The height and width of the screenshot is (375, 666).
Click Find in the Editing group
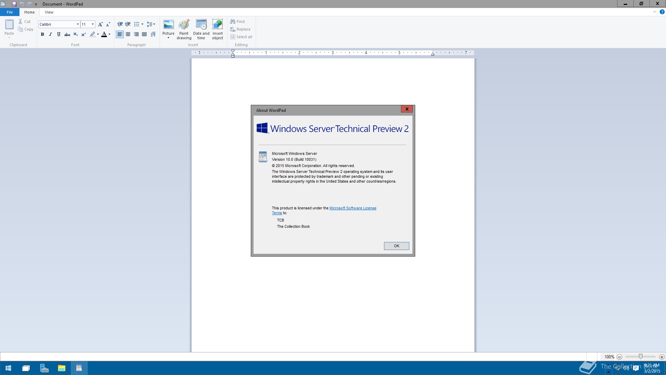tap(237, 22)
